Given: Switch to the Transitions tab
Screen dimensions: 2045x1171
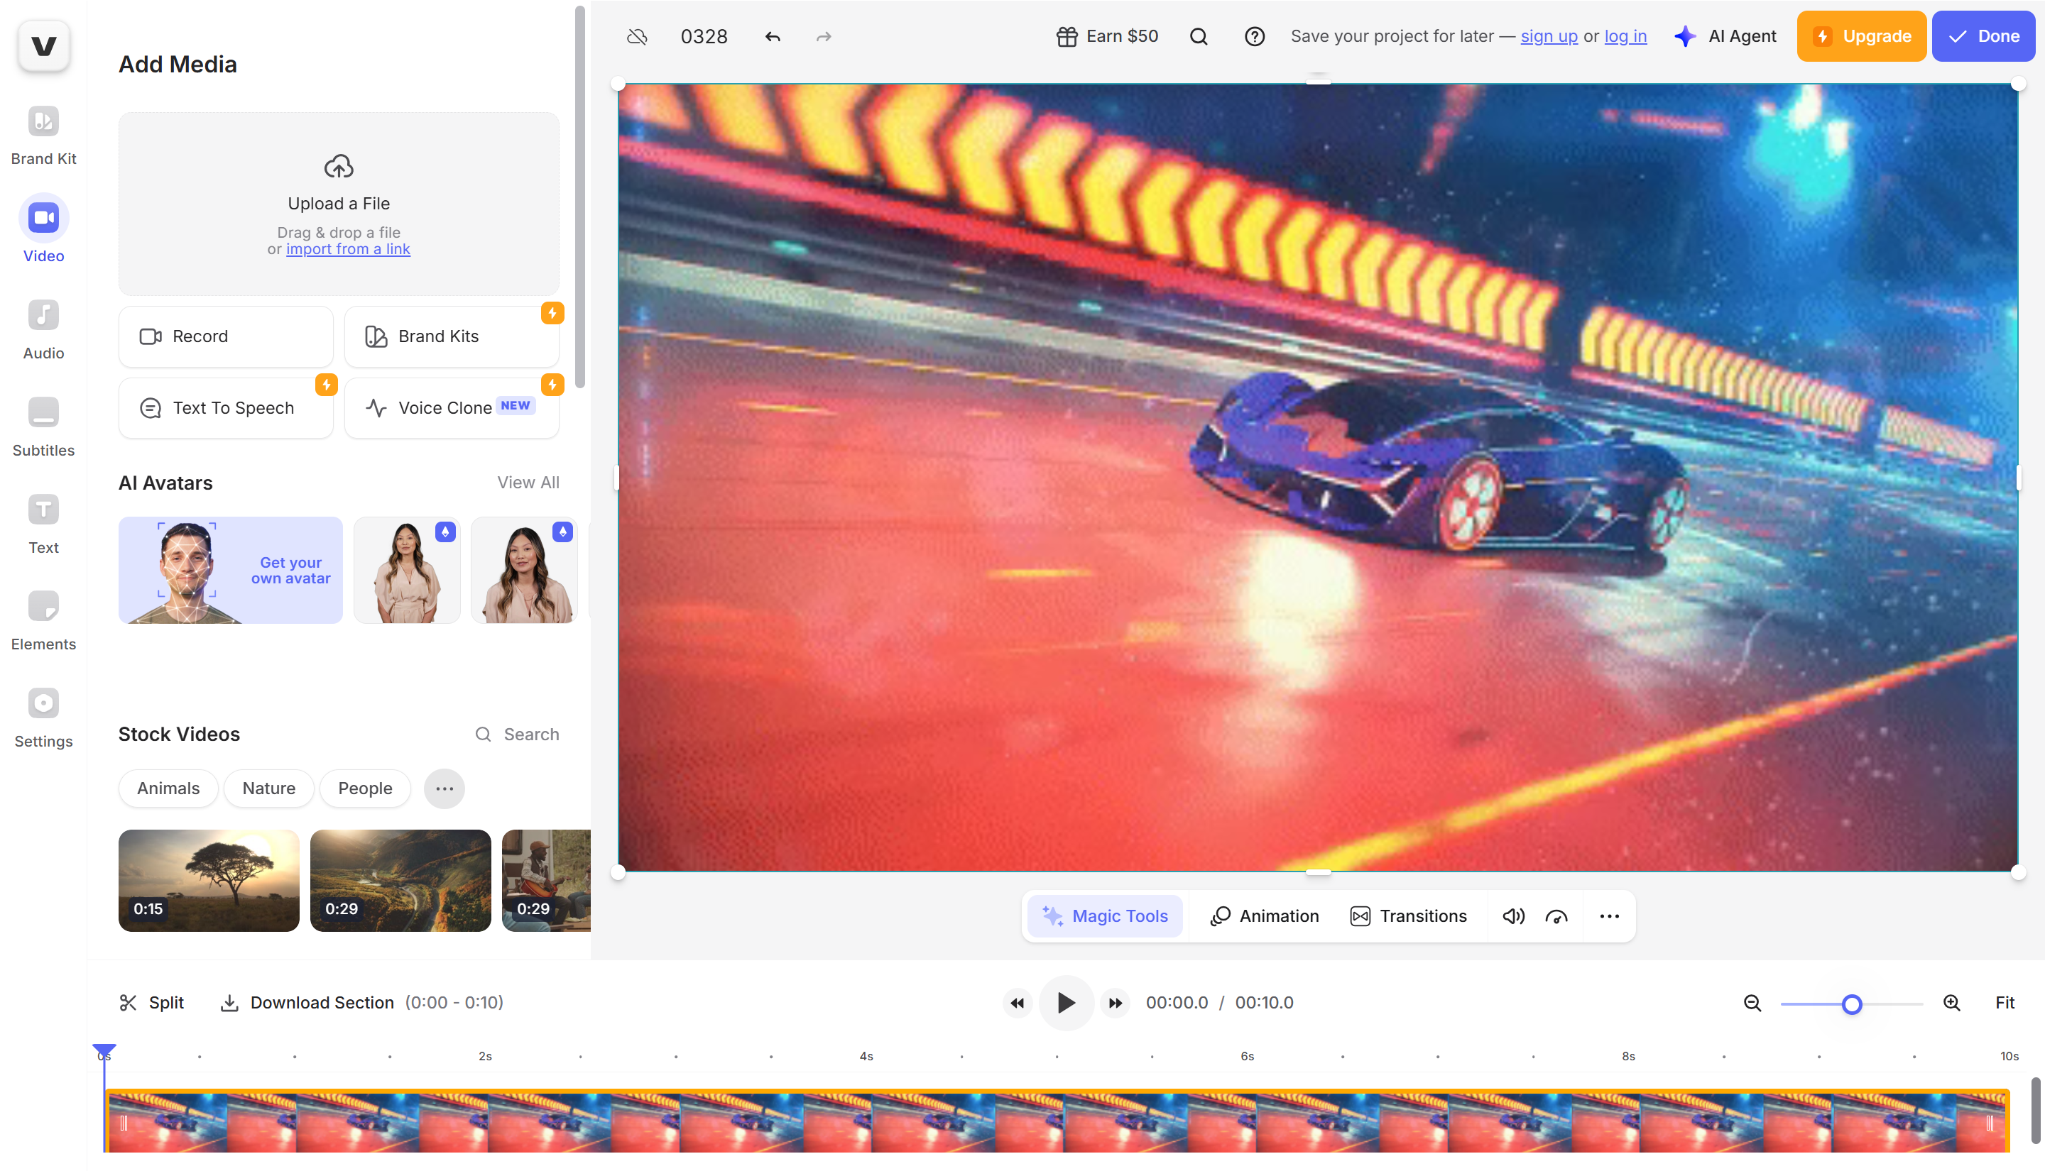Looking at the screenshot, I should click(1409, 916).
